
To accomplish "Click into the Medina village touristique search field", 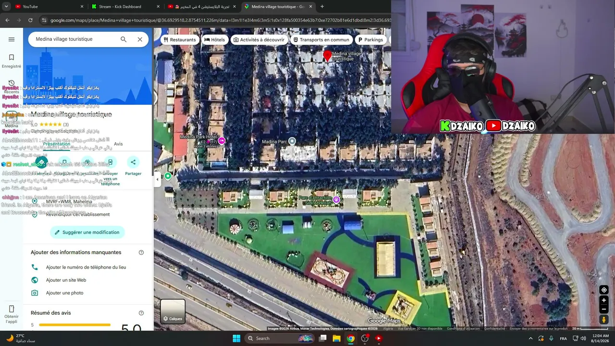I will click(x=74, y=39).
